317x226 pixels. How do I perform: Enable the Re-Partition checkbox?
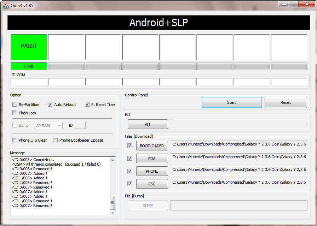point(15,104)
